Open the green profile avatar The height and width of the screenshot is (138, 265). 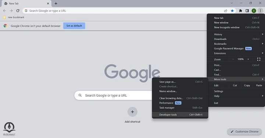[254, 11]
